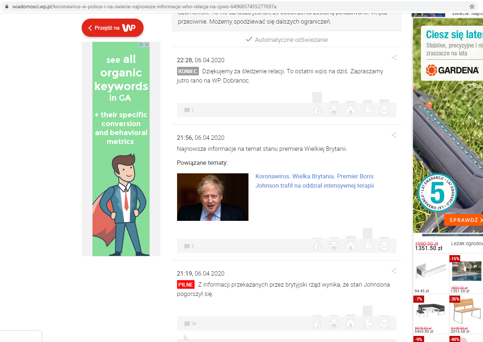Viewport: 483px width, 342px height.
Task: Open the garden bench product with -35% discount
Action: click(466, 314)
